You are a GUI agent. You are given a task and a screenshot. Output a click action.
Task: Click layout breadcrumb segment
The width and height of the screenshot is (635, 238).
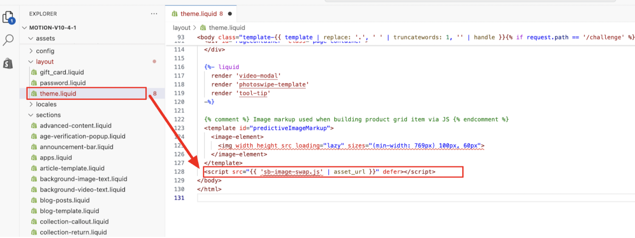point(181,28)
